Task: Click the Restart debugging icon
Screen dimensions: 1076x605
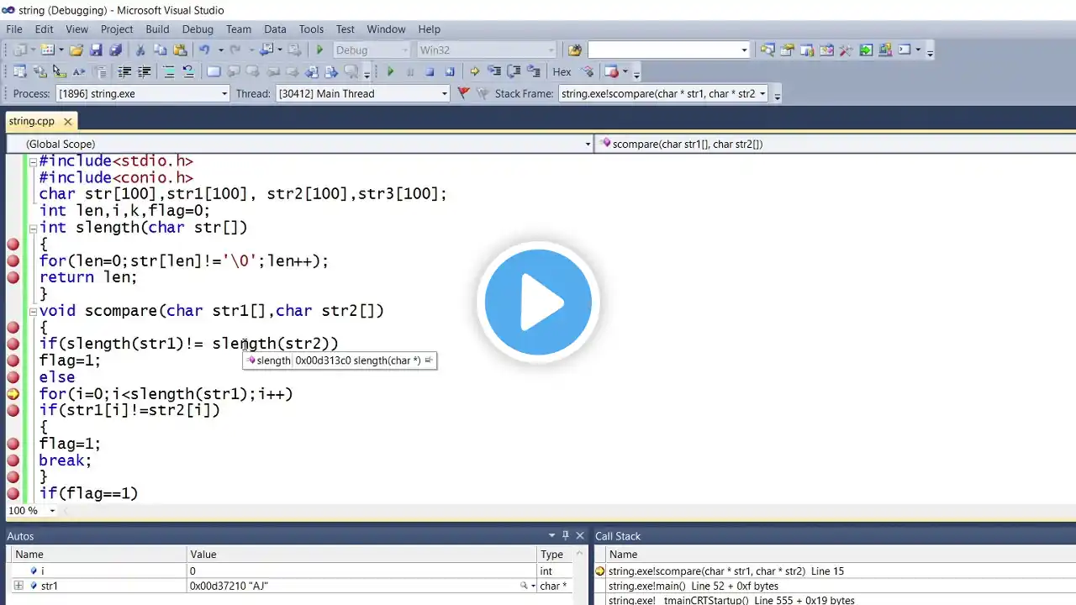Action: (x=450, y=72)
